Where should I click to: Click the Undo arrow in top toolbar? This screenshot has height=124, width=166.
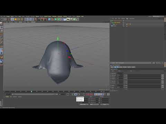(x=2, y=19)
